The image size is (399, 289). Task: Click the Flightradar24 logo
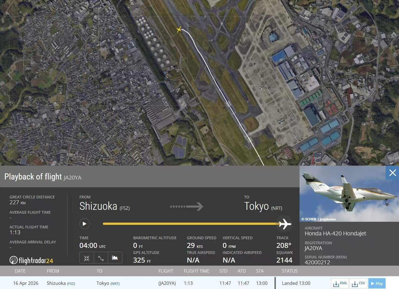pos(31,260)
